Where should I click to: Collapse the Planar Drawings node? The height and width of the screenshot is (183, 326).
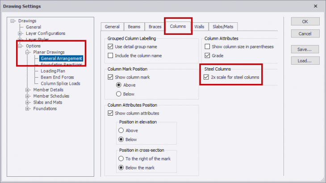pyautogui.click(x=27, y=52)
